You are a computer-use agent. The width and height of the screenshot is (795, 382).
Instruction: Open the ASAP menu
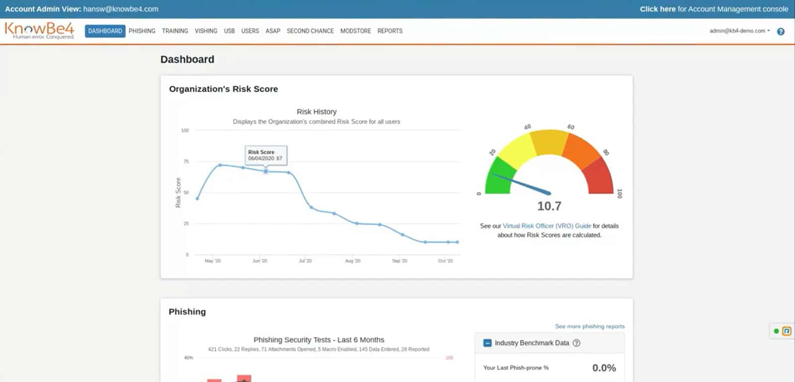pyautogui.click(x=273, y=31)
